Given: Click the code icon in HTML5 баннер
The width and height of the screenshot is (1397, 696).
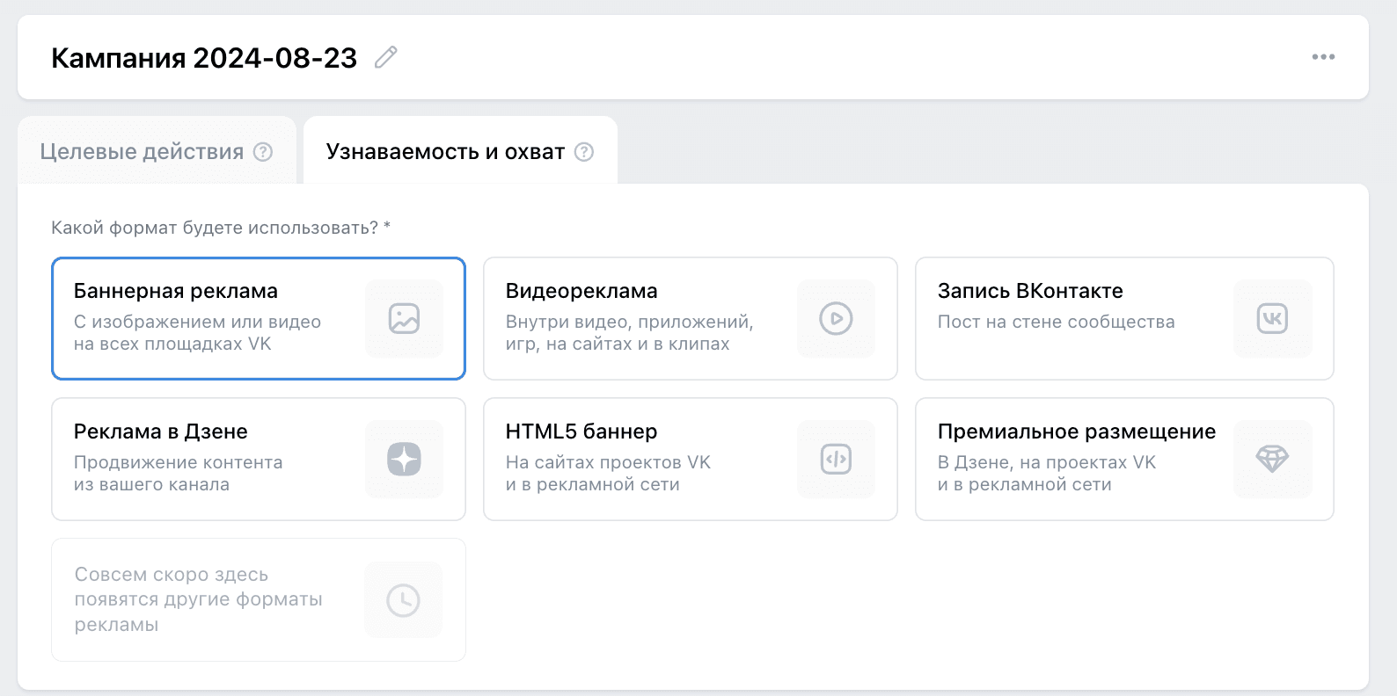Looking at the screenshot, I should (x=836, y=459).
